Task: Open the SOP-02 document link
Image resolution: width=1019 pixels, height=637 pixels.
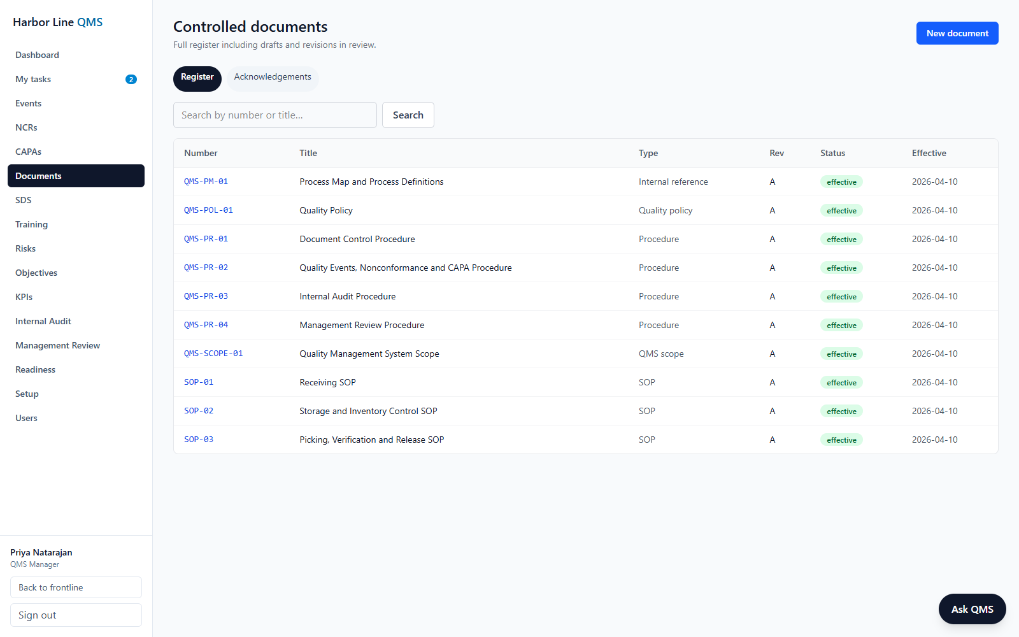Action: pos(199,411)
